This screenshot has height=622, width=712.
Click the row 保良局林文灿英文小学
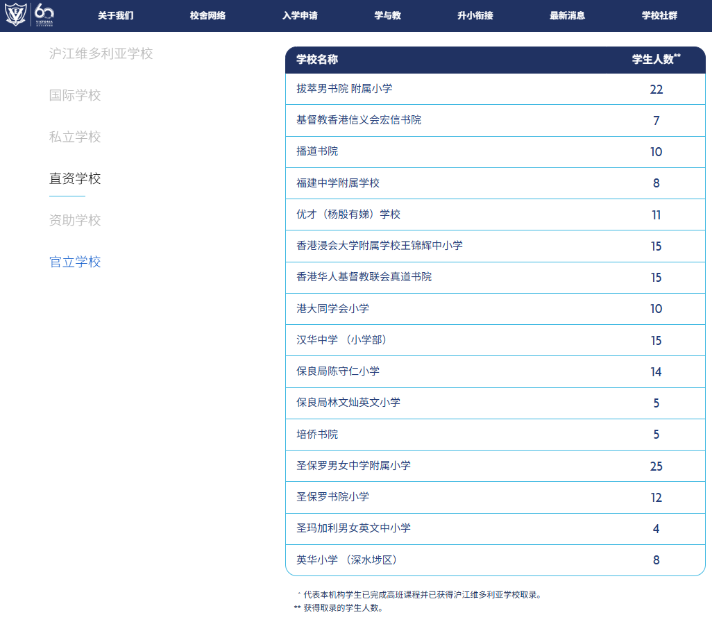pos(495,403)
